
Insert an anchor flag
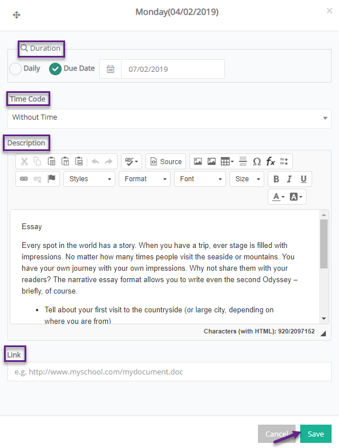[51, 179]
